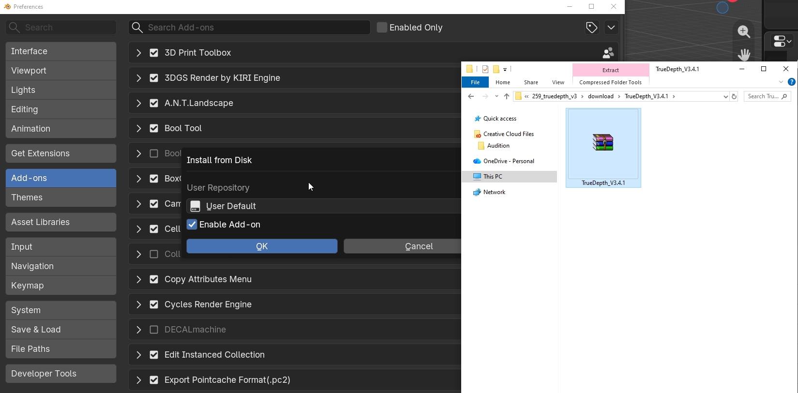Click the properties icon in quick access toolbar
The height and width of the screenshot is (393, 798).
[485, 69]
